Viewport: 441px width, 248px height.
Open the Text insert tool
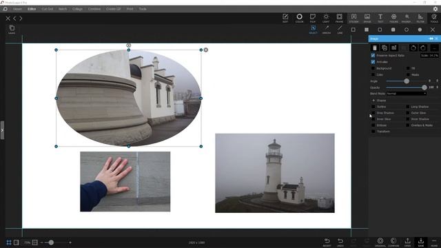[380, 18]
